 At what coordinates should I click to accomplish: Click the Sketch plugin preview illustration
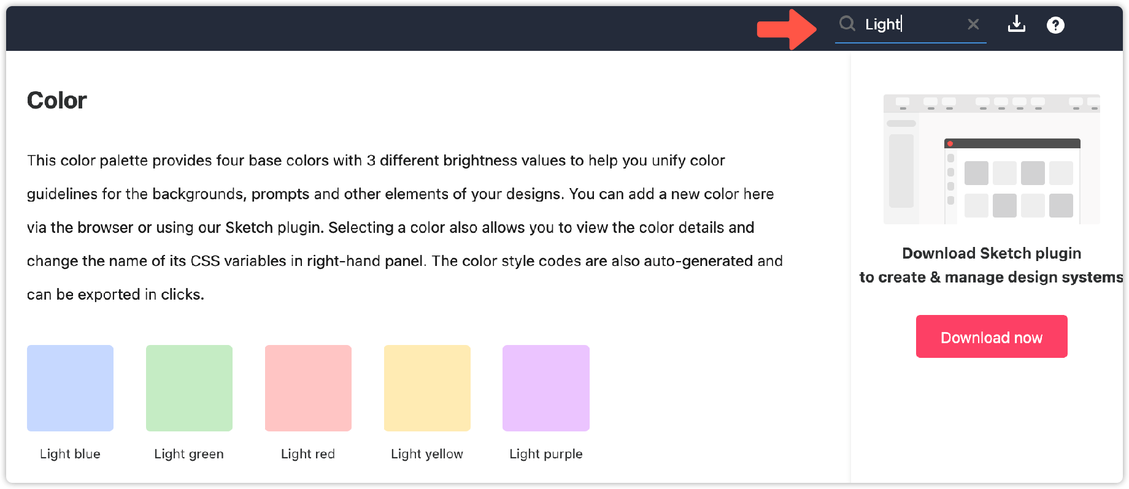tap(992, 159)
